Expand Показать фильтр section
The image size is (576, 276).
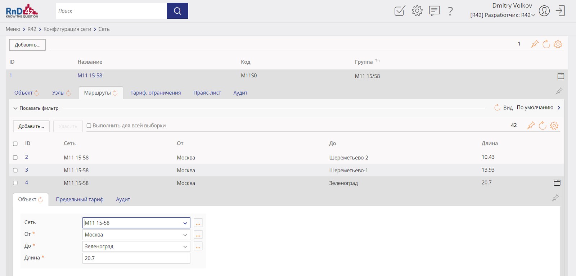click(36, 108)
